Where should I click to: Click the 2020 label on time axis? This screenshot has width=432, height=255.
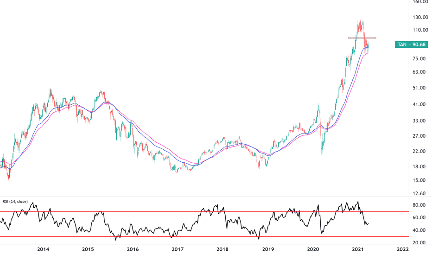pos(313,249)
